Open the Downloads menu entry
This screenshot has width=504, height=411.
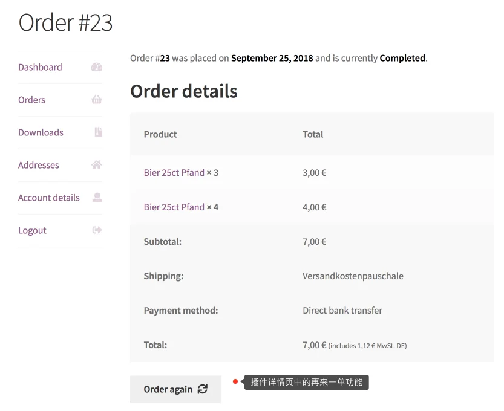pos(41,132)
